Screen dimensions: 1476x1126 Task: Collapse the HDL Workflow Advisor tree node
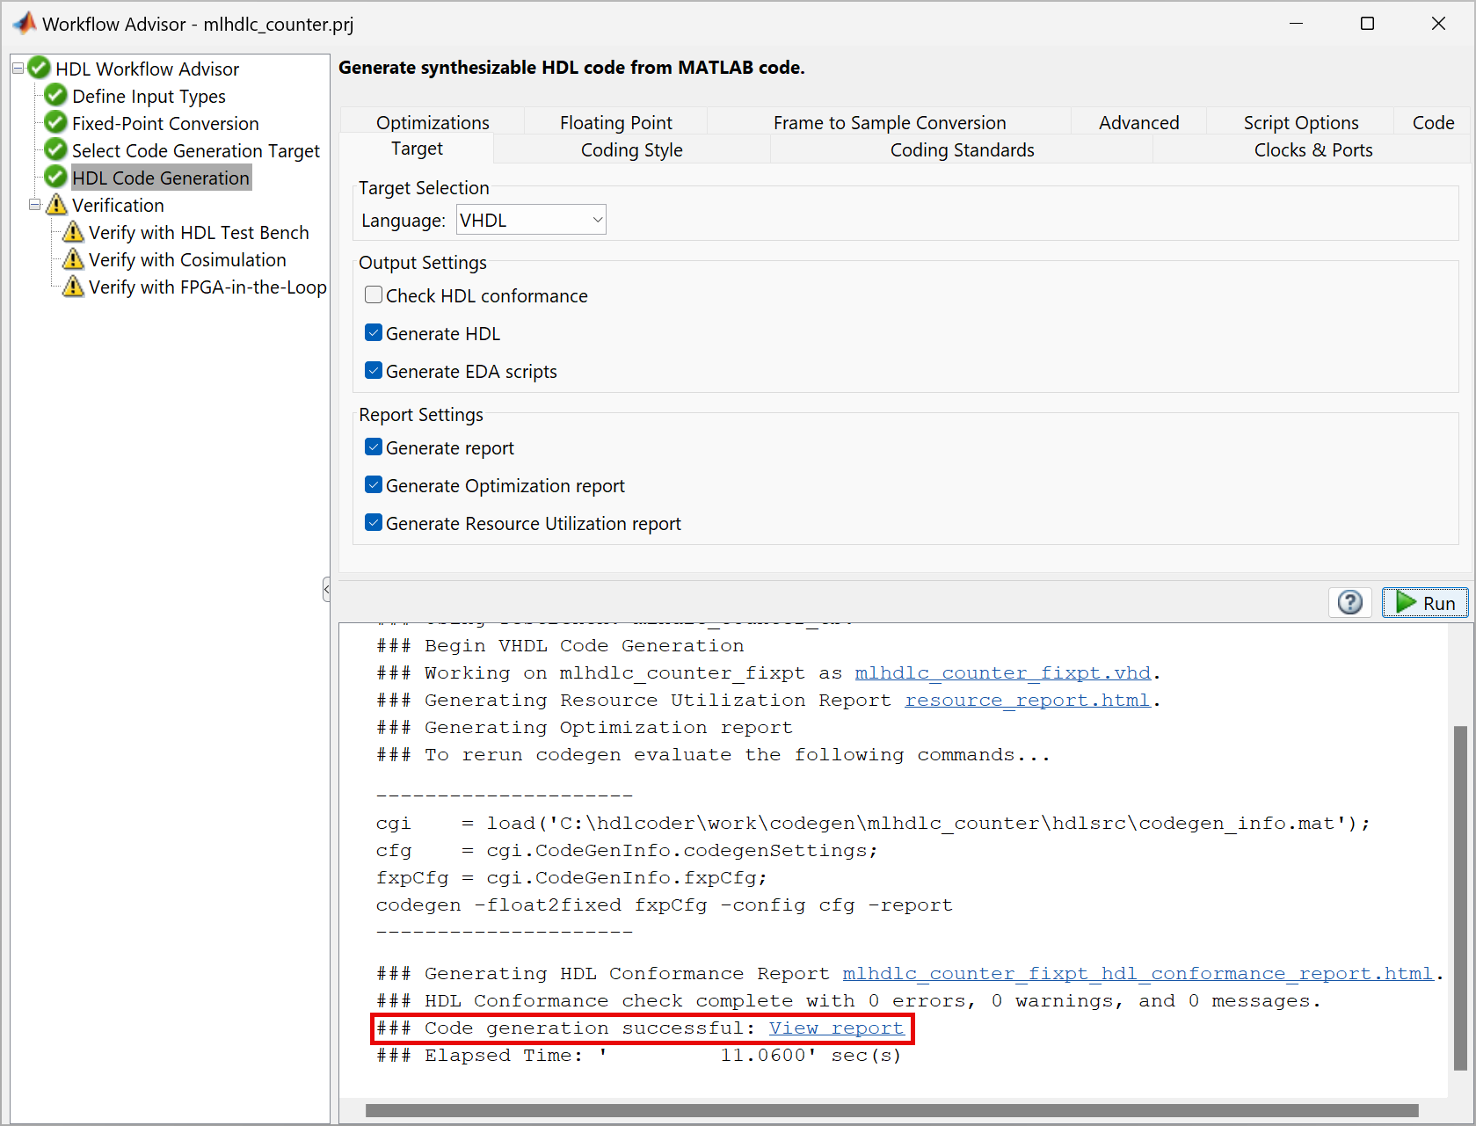[x=17, y=68]
